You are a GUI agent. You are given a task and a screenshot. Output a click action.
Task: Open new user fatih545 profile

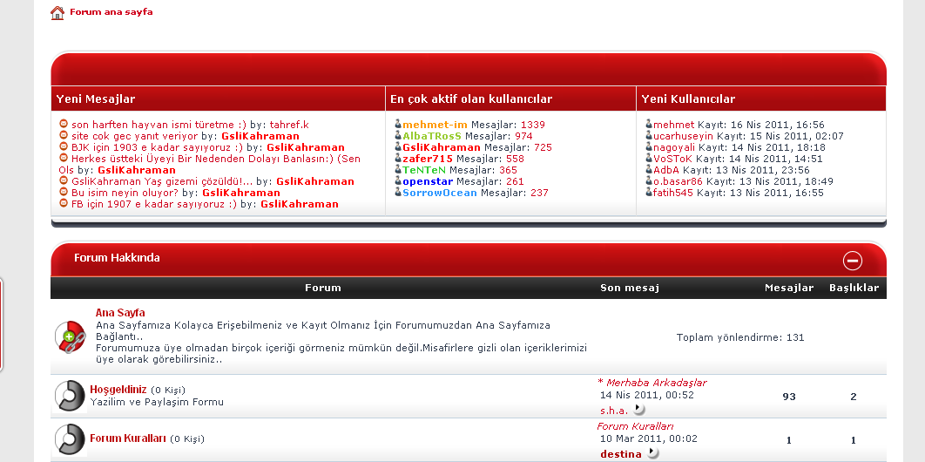pos(673,193)
